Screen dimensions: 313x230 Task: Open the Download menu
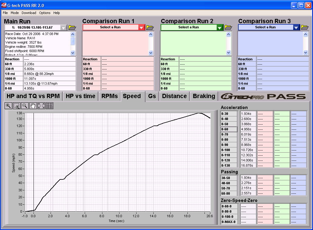[29, 13]
